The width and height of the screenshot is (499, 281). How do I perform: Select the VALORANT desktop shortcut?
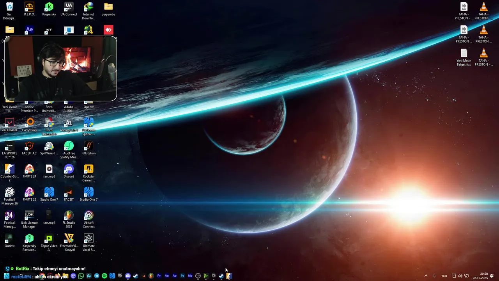click(x=9, y=125)
